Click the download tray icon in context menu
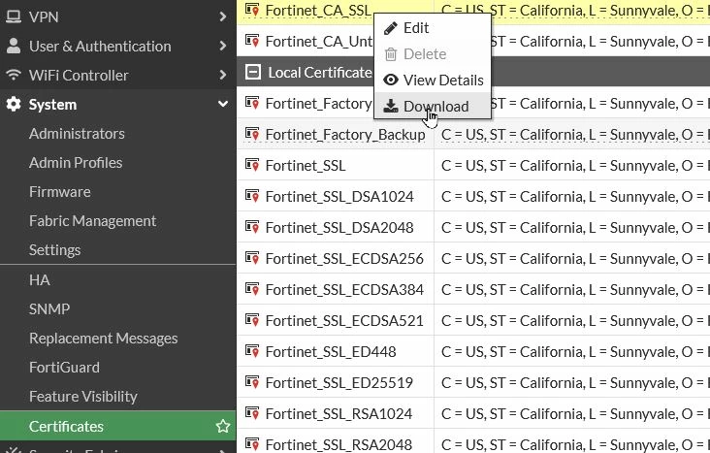This screenshot has width=710, height=453. click(x=390, y=106)
